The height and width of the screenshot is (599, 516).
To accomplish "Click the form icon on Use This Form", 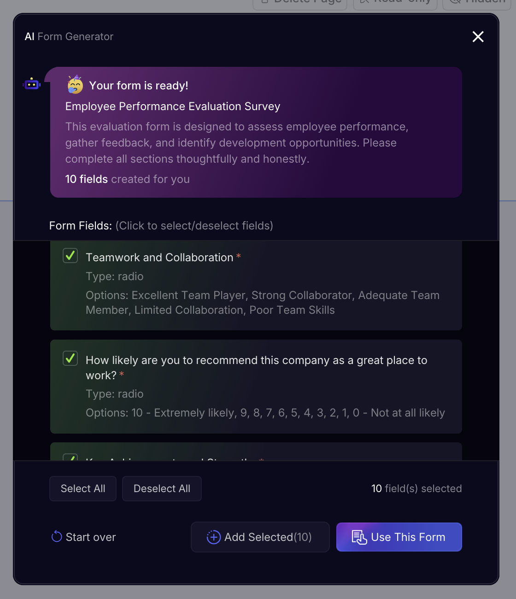I will [x=359, y=537].
